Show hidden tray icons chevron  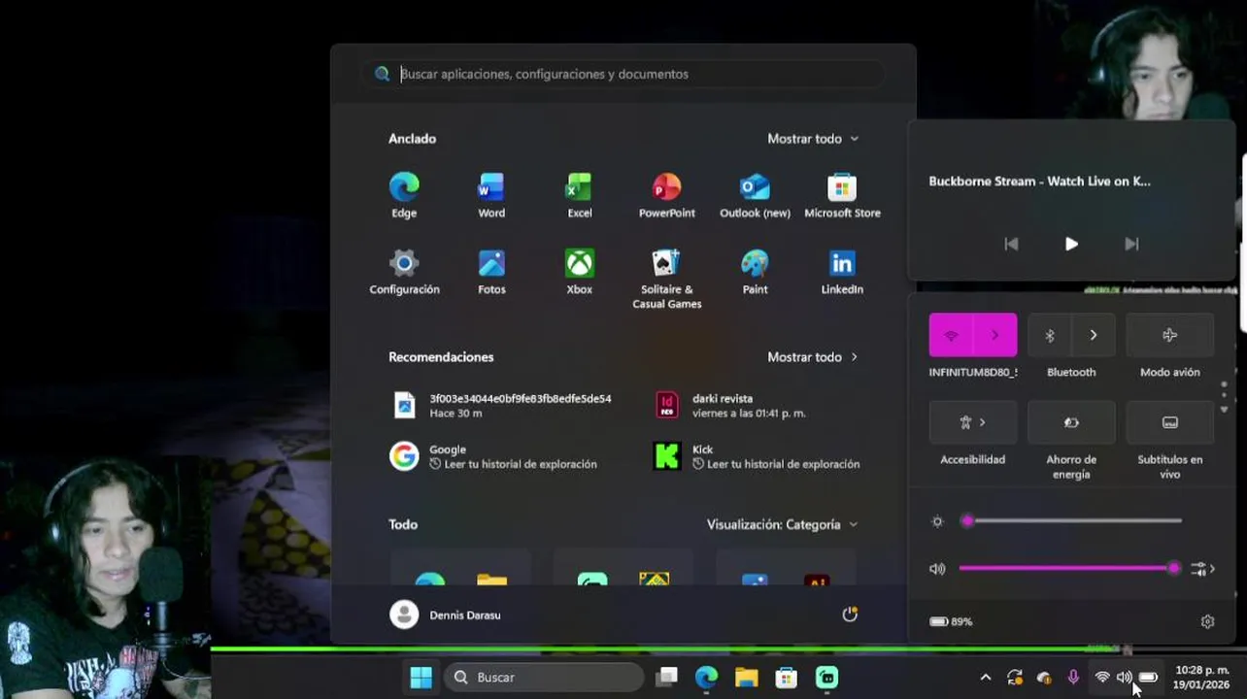click(x=985, y=677)
